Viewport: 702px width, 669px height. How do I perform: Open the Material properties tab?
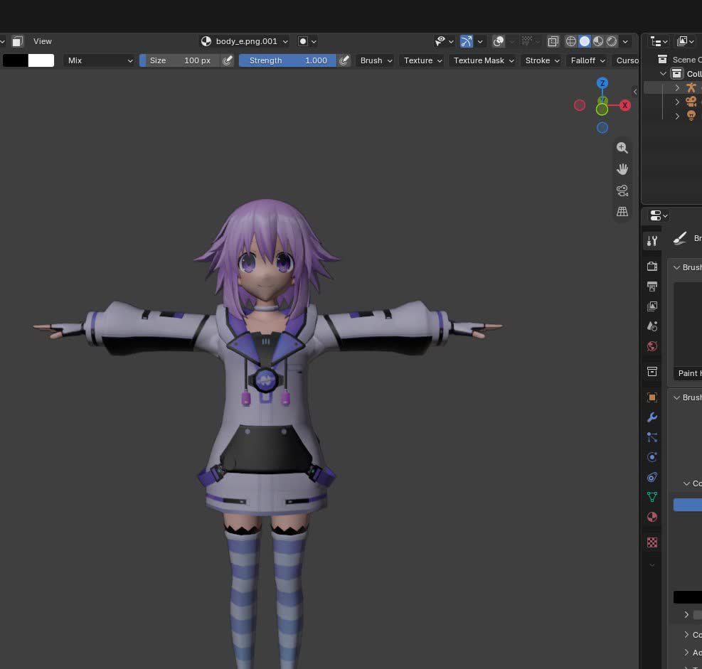point(652,517)
